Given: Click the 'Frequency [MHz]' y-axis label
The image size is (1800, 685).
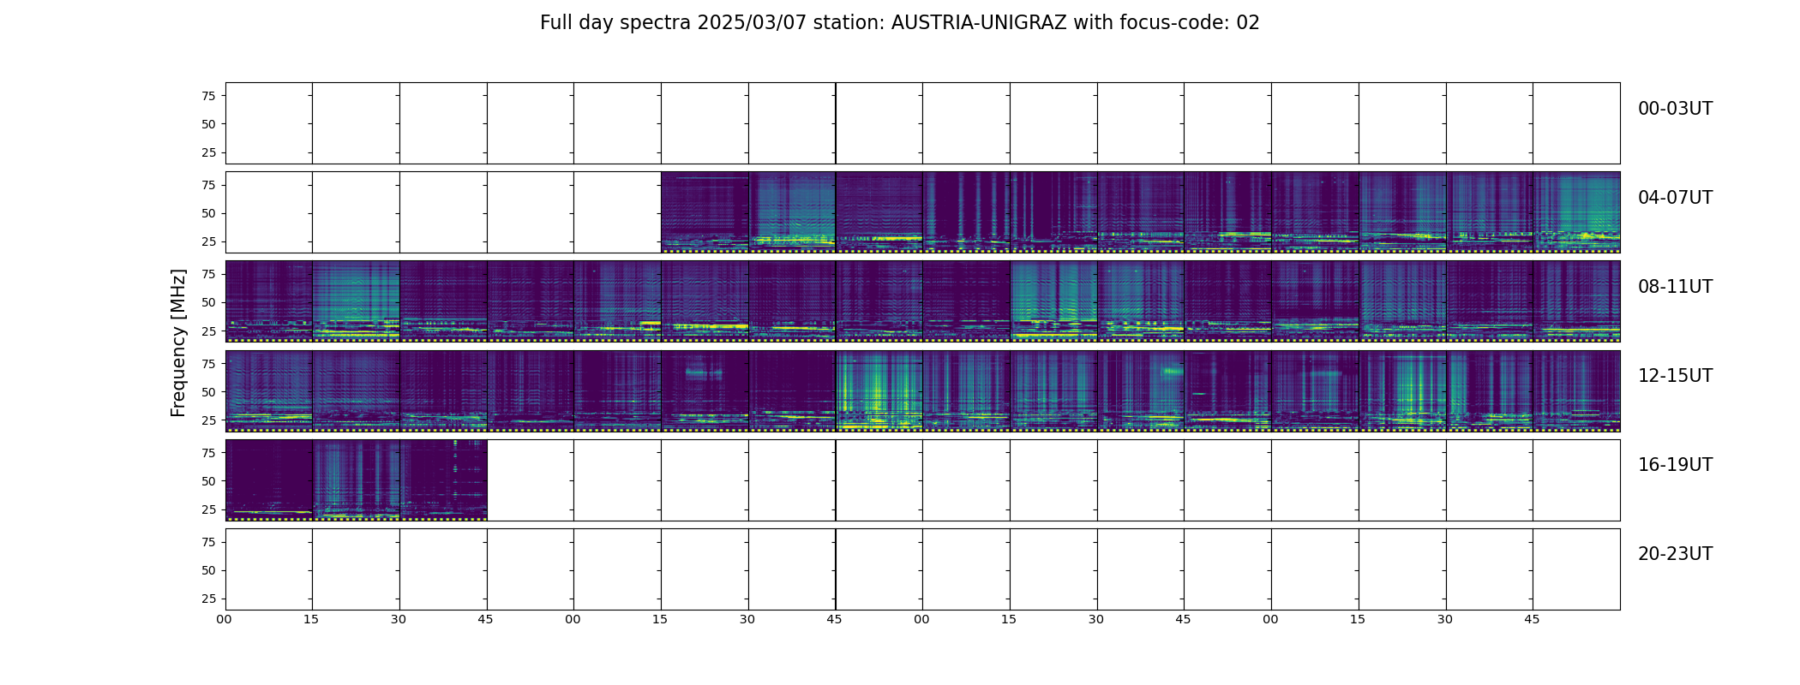Looking at the screenshot, I should click(178, 342).
